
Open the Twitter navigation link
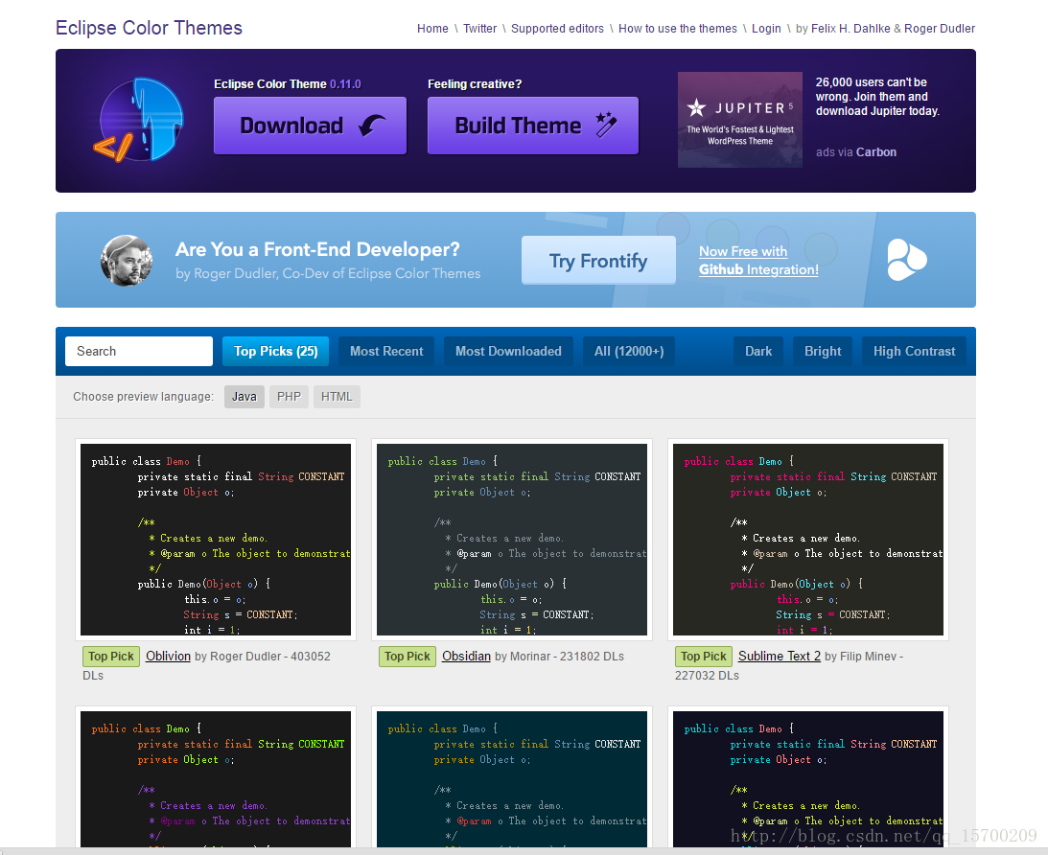(x=479, y=29)
